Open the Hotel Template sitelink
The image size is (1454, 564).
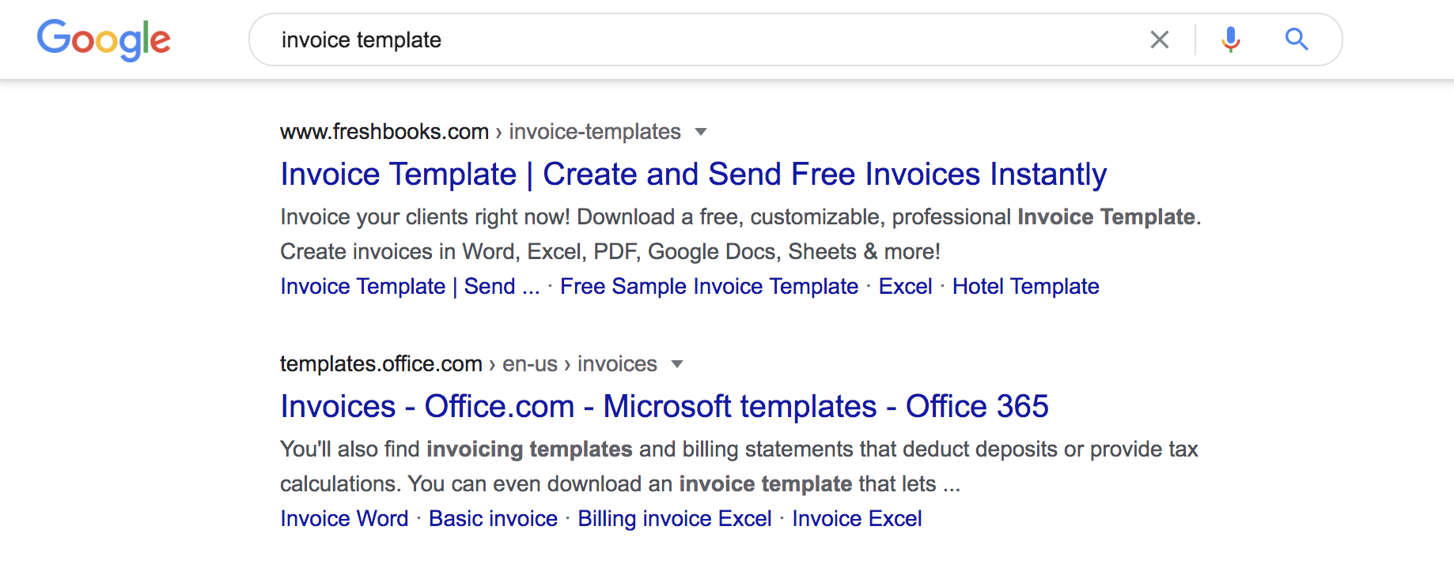1025,286
